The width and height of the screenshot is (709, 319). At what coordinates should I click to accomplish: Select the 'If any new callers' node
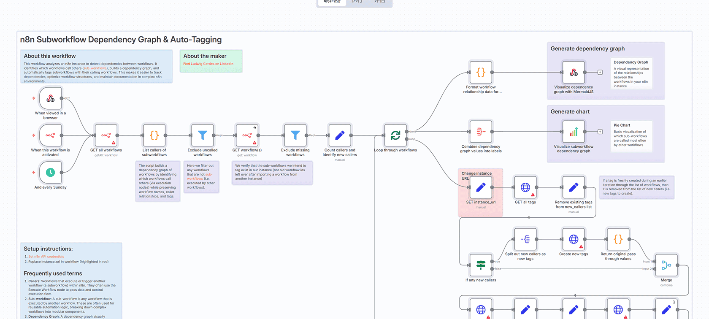click(x=481, y=265)
